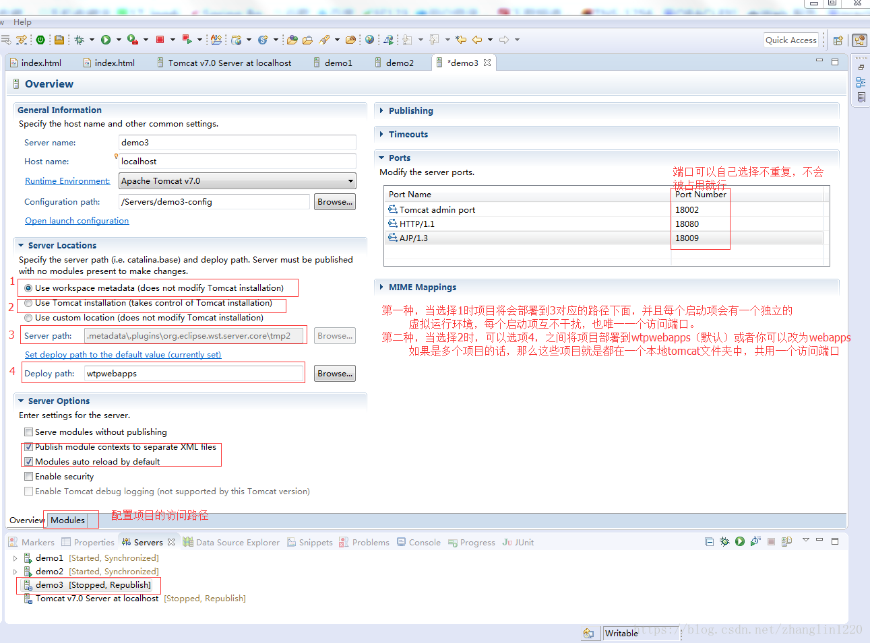The height and width of the screenshot is (643, 870).
Task: Check Serve modules without publishing
Action: click(28, 432)
